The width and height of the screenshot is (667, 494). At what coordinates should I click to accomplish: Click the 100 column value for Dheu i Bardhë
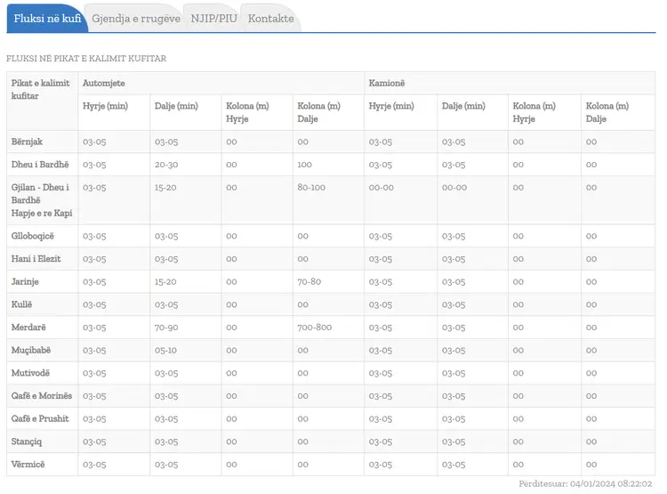click(x=304, y=165)
